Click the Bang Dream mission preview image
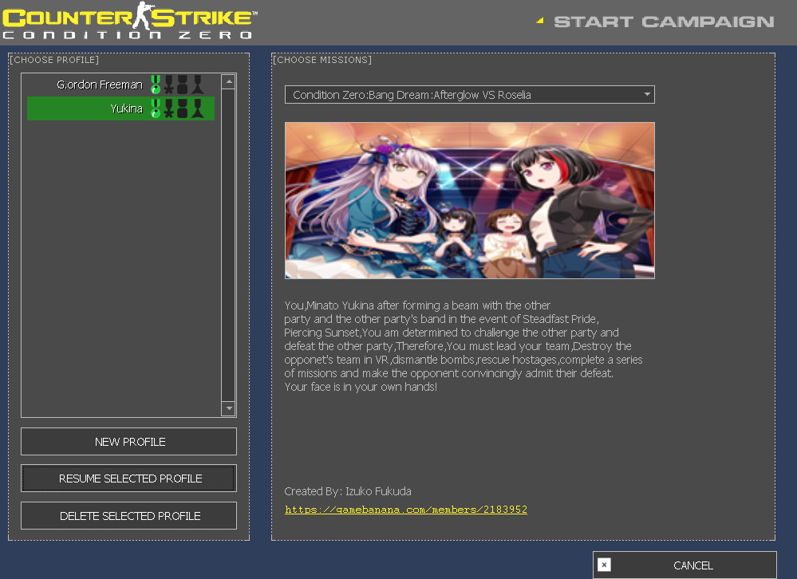Screen dimensions: 797x579 469,200
